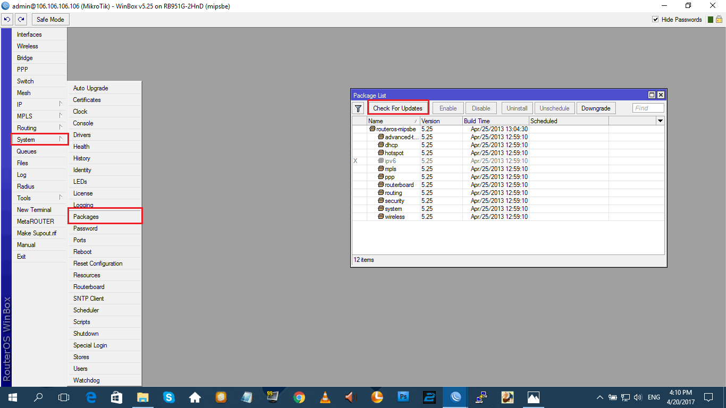
Task: Toggle the Hide Passwords checkbox
Action: pos(655,20)
